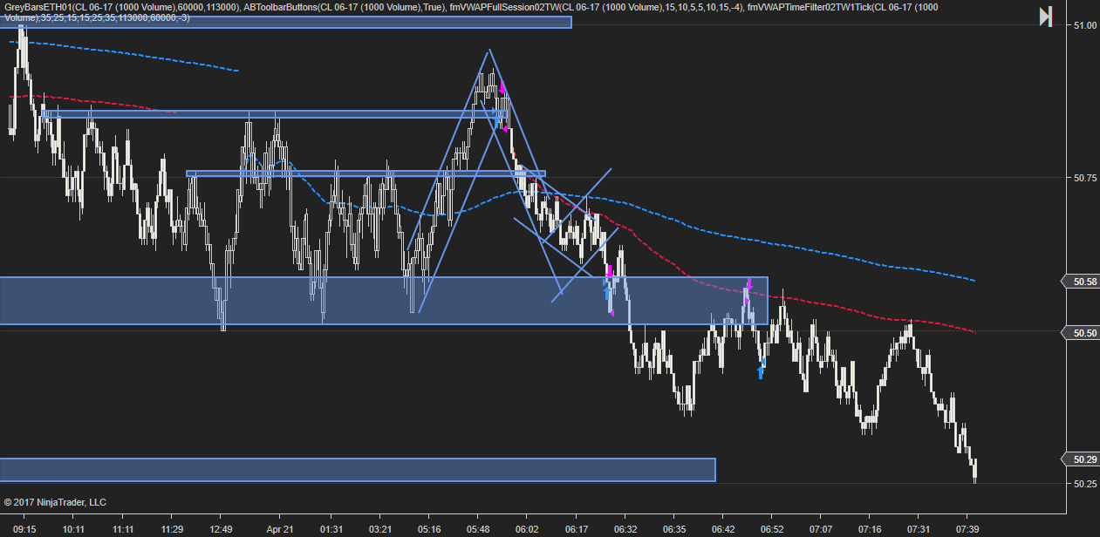Click the 07:16 time axis label
This screenshot has height=537, width=1100.
870,529
